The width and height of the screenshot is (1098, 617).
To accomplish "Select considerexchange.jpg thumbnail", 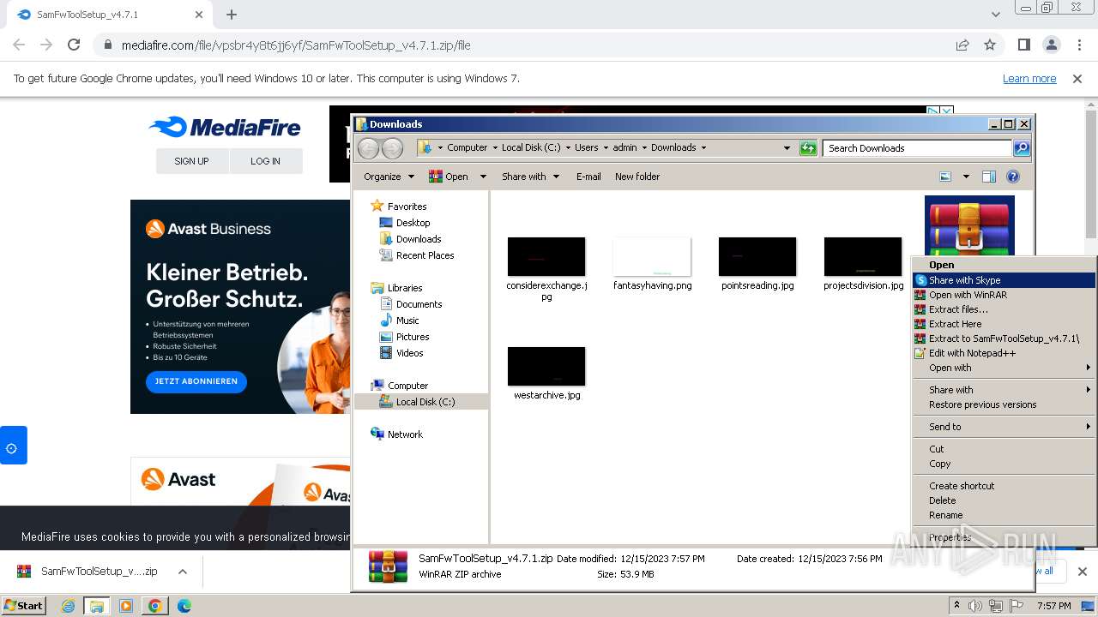I will click(x=546, y=257).
